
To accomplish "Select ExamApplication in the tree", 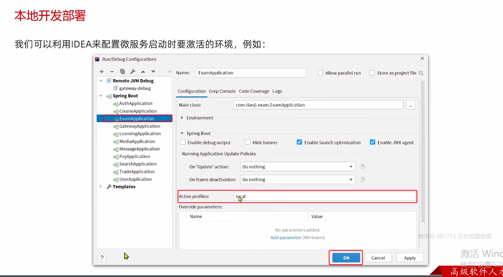I will point(137,119).
